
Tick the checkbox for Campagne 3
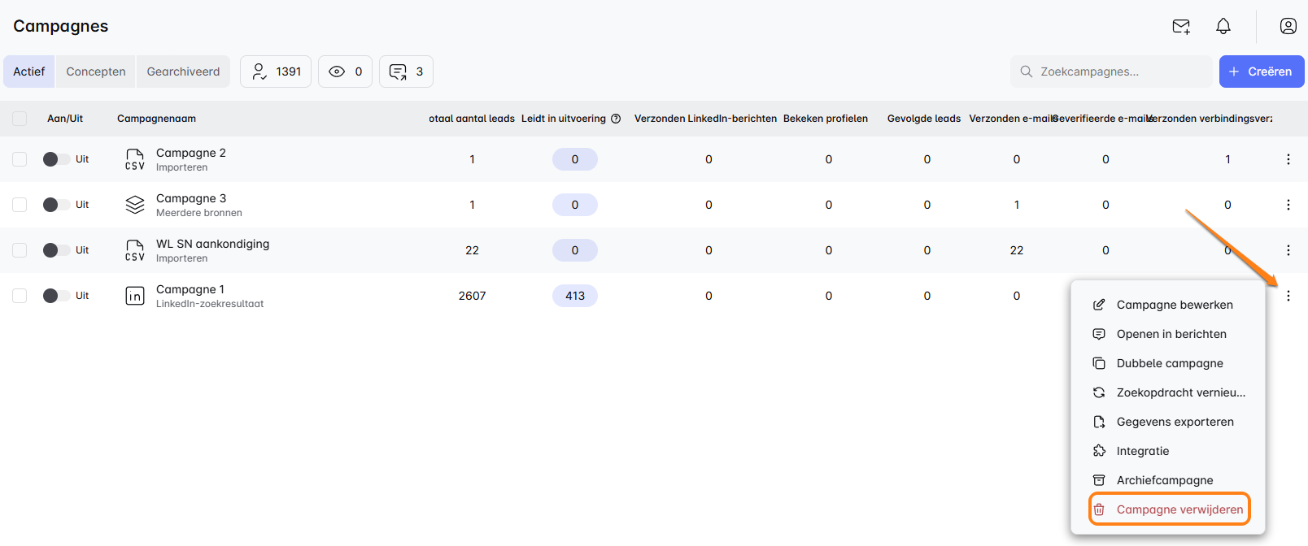coord(20,205)
